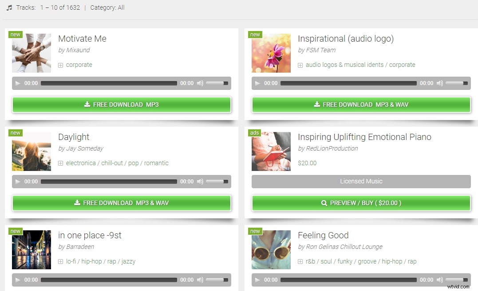This screenshot has height=291, width=478.
Task: Play the Inspirational (audio logo) track
Action: (257, 83)
